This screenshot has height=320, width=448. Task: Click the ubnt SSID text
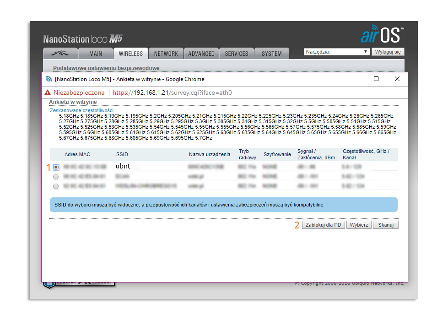point(123,166)
